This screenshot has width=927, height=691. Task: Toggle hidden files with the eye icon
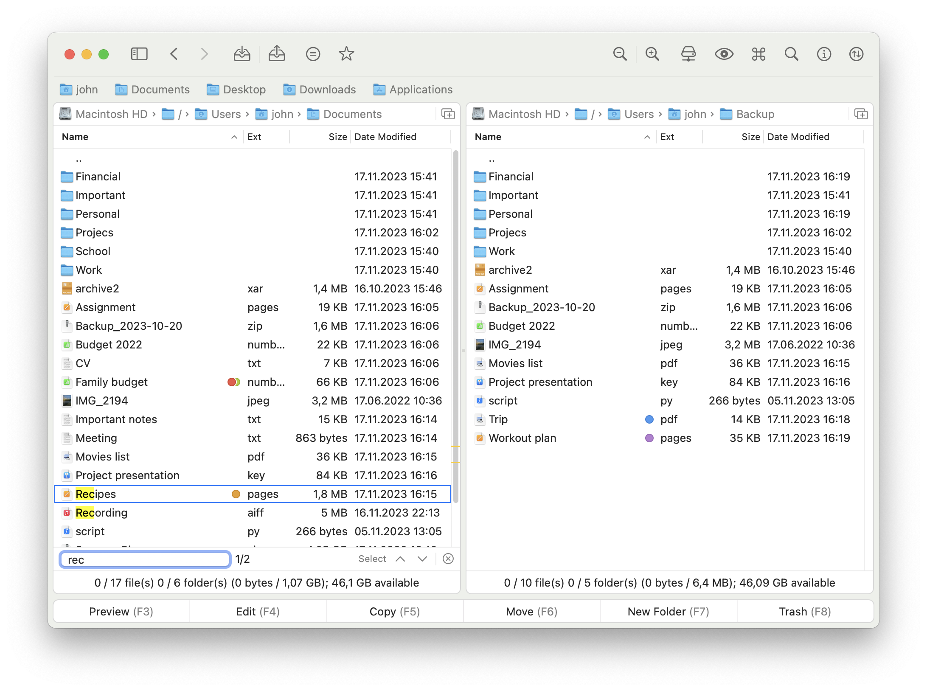724,54
